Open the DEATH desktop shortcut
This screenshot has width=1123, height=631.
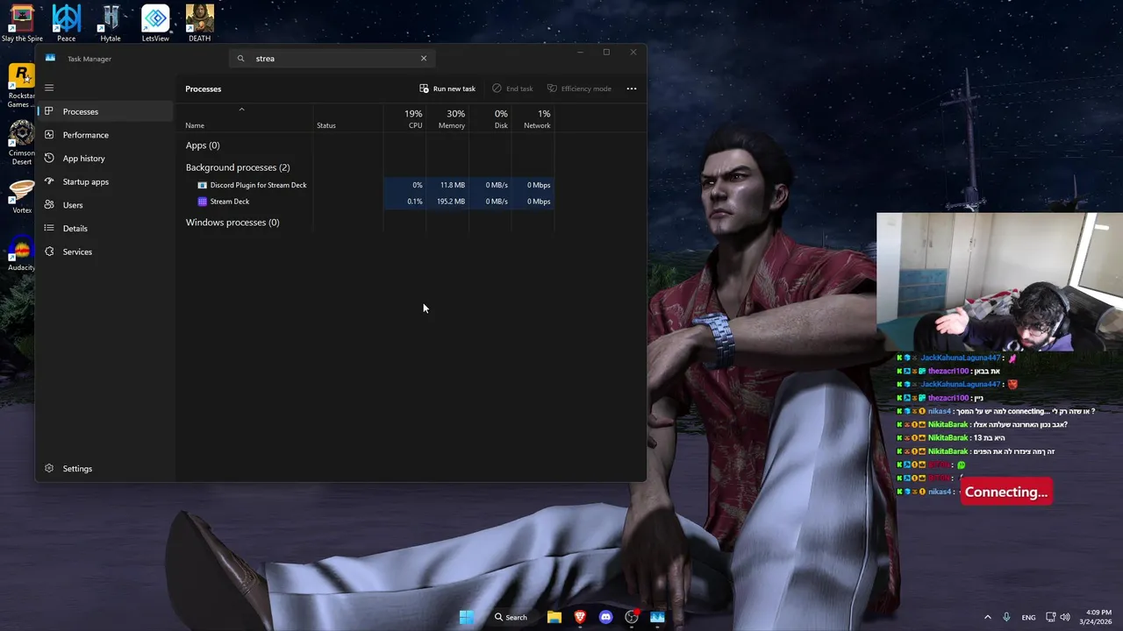(x=199, y=23)
